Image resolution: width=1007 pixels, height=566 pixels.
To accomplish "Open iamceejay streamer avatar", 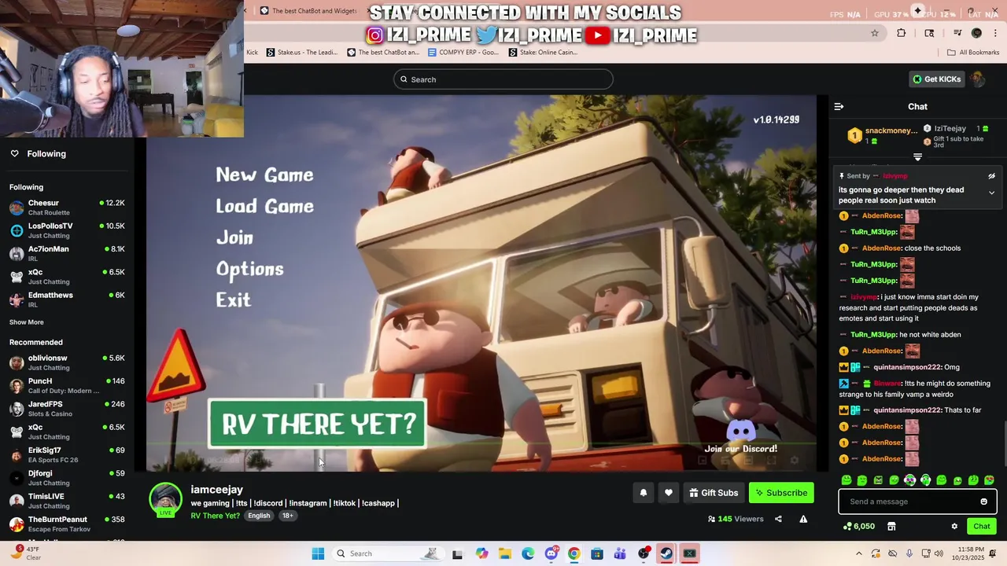I will click(x=165, y=498).
